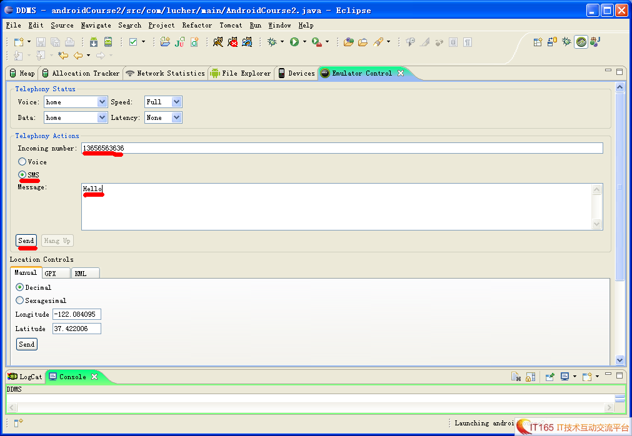Click the Incoming number input field
The width and height of the screenshot is (632, 436).
tap(342, 148)
